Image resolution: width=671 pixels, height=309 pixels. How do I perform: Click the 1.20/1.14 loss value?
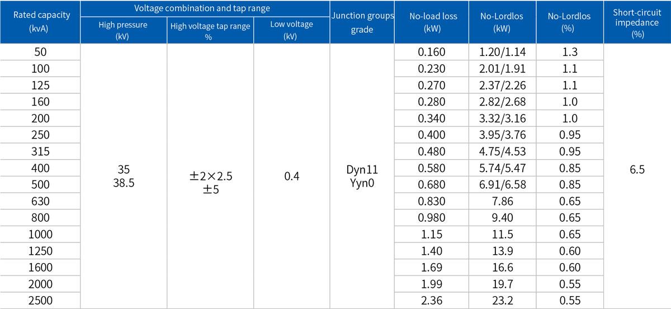[503, 52]
